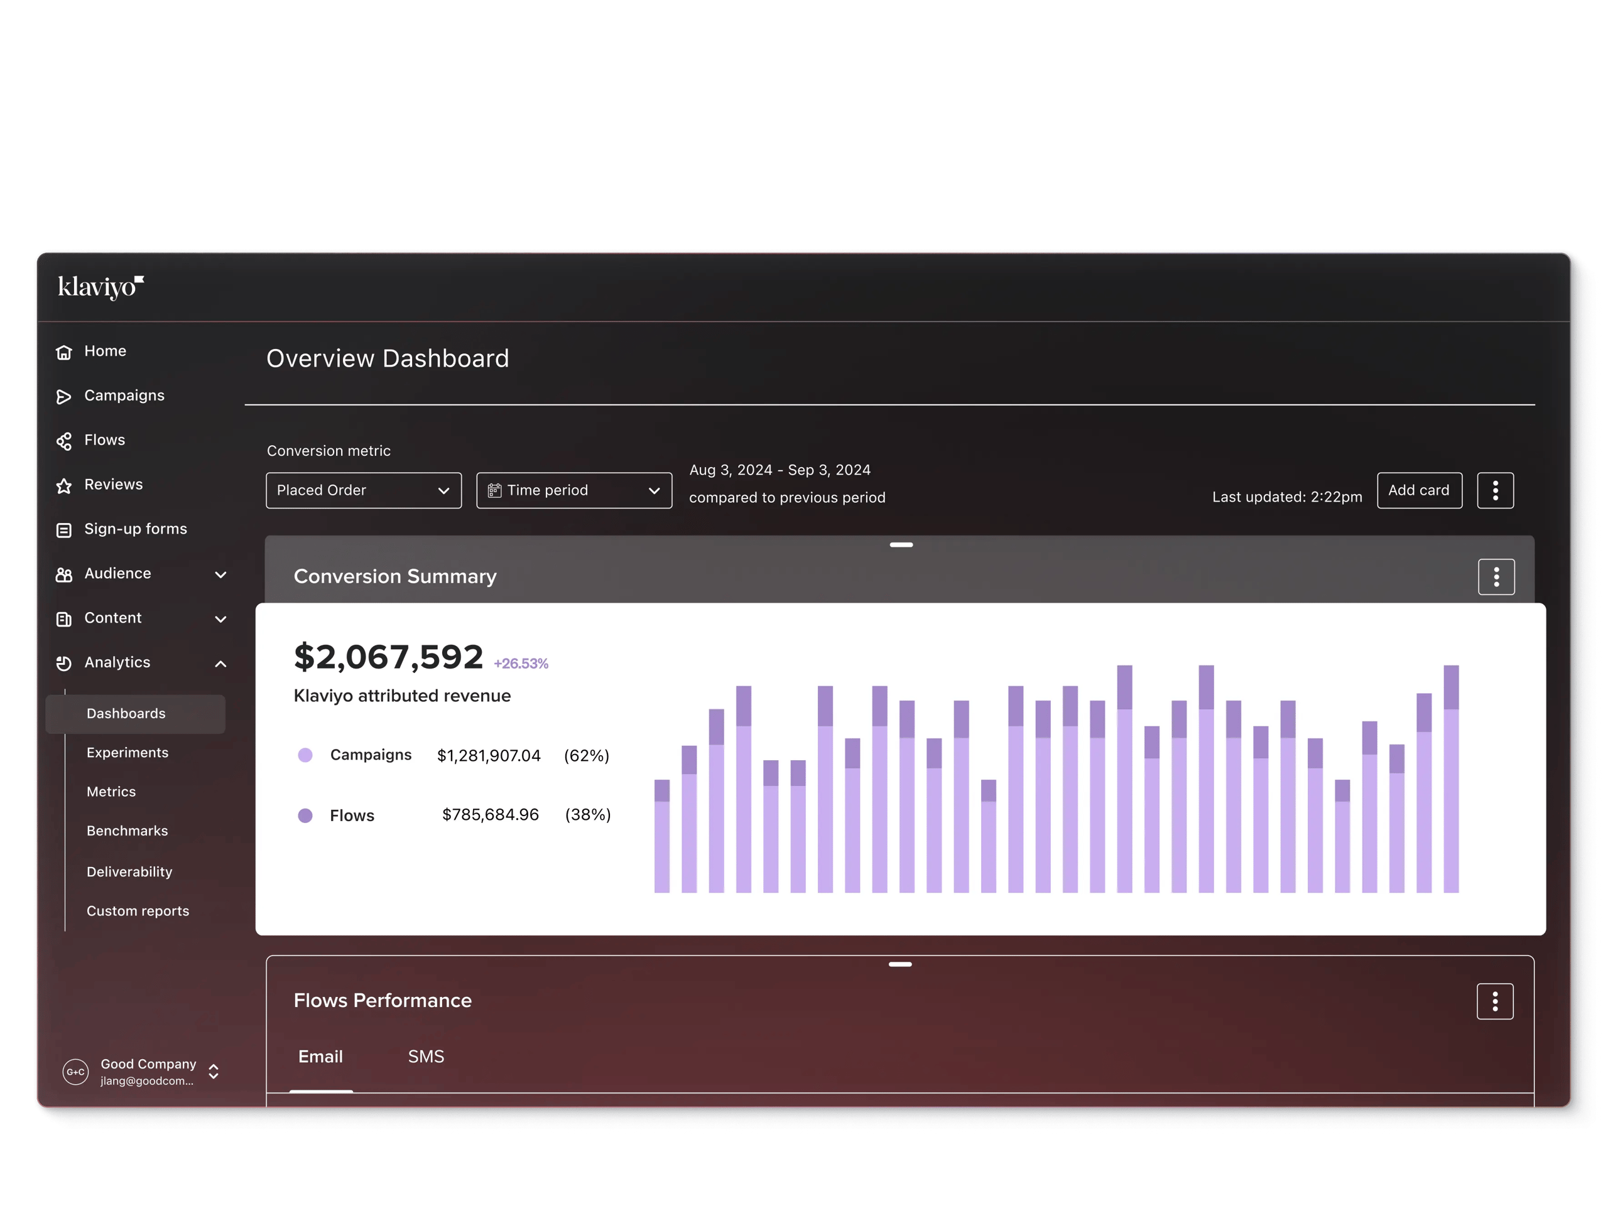Click the calendar icon in Time period
The height and width of the screenshot is (1211, 1608).
494,490
